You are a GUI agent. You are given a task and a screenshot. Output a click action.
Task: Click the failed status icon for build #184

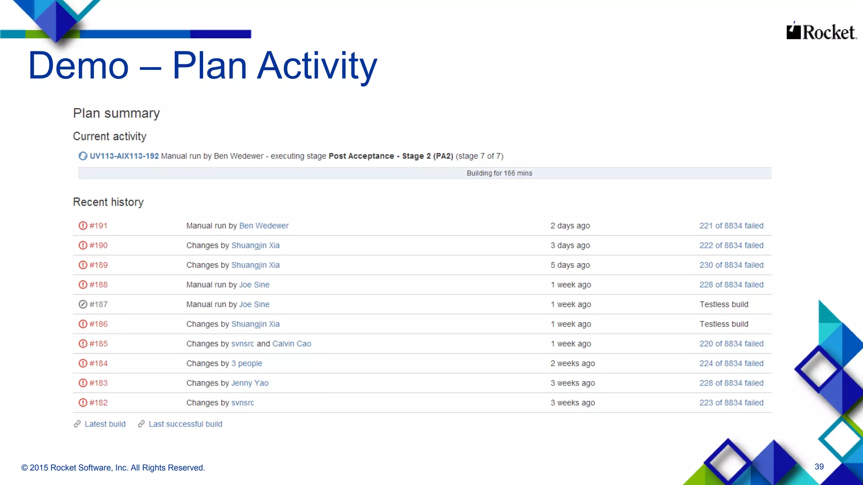pyautogui.click(x=83, y=363)
